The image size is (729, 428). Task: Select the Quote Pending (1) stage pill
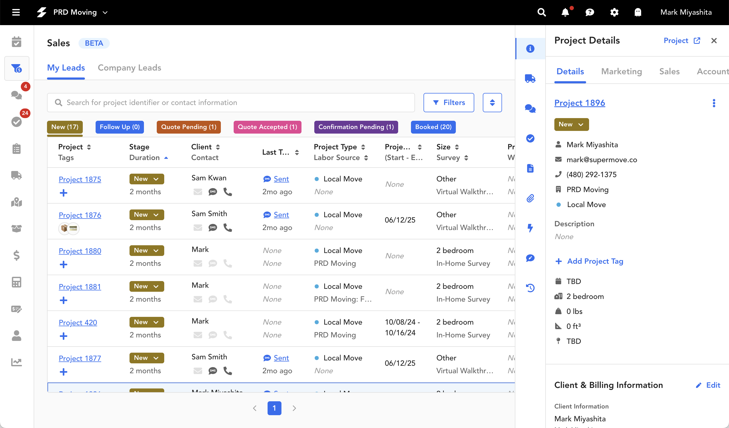189,127
